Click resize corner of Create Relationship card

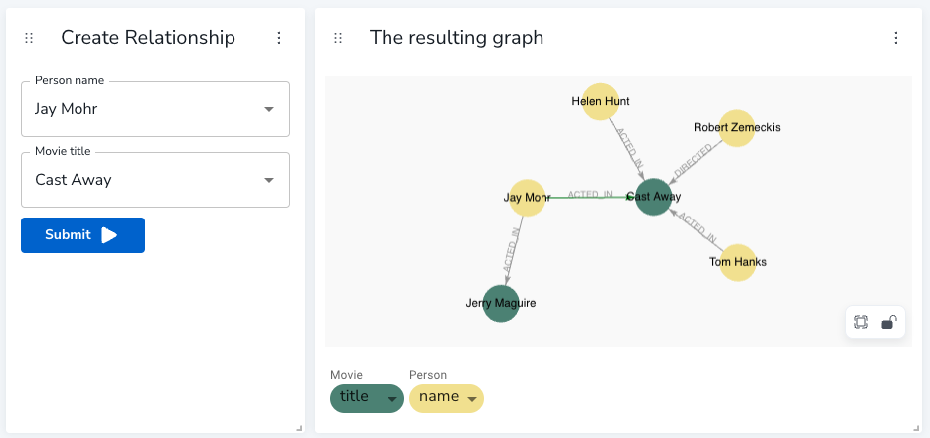299,428
